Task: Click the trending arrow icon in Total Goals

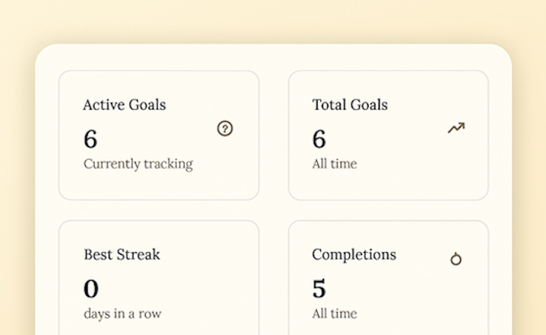Action: click(456, 128)
